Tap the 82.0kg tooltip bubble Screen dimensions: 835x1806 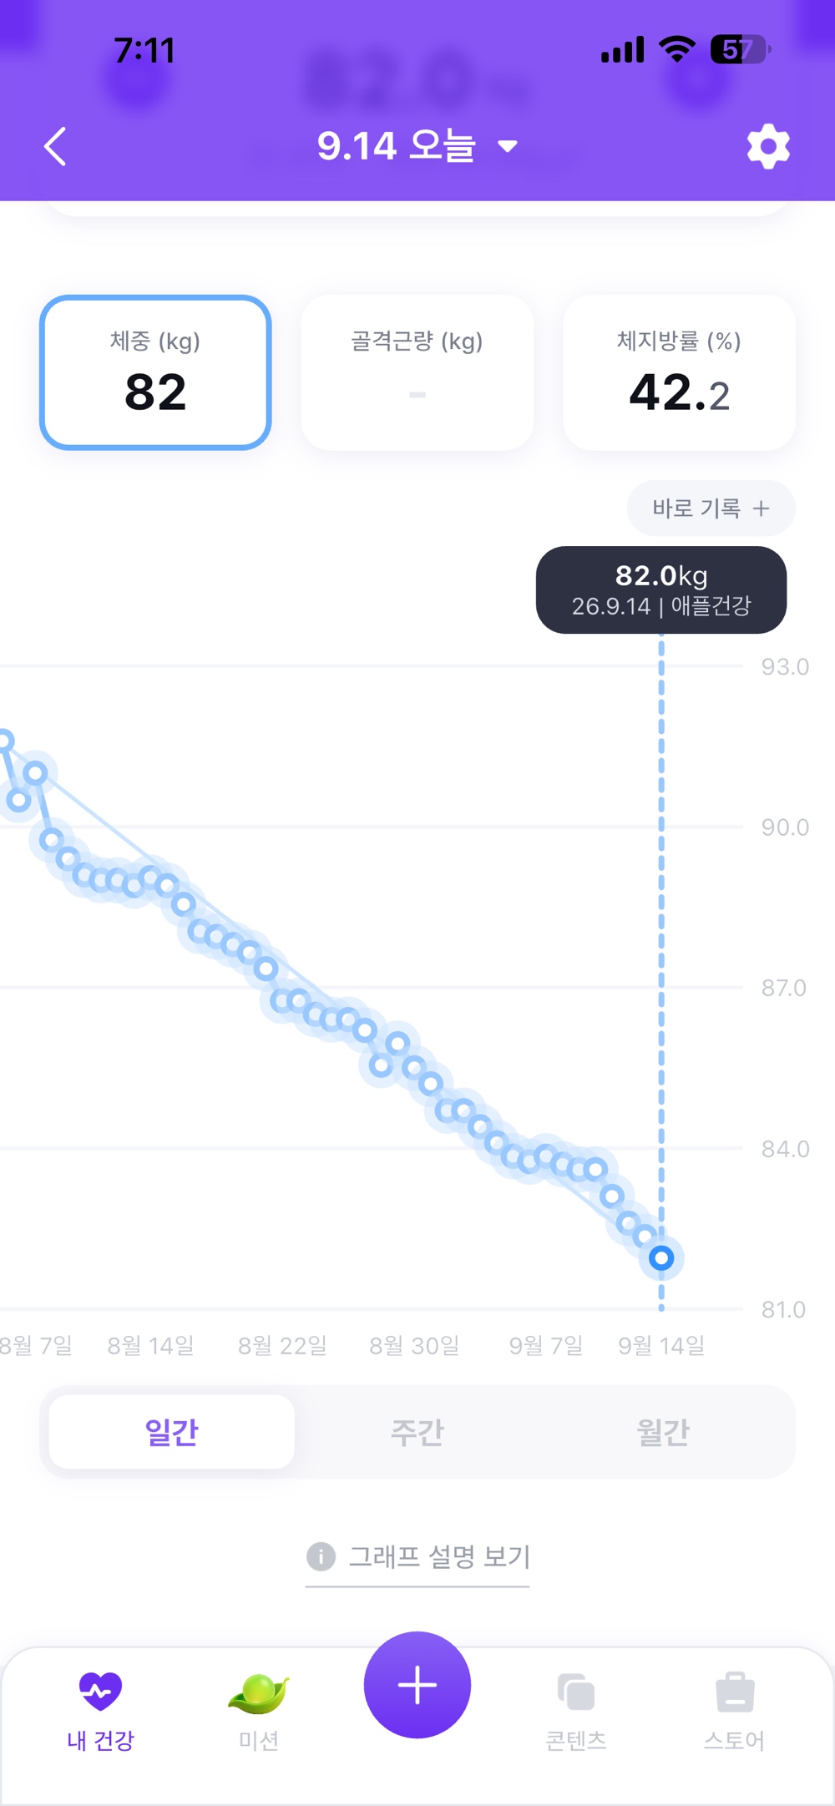661,589
